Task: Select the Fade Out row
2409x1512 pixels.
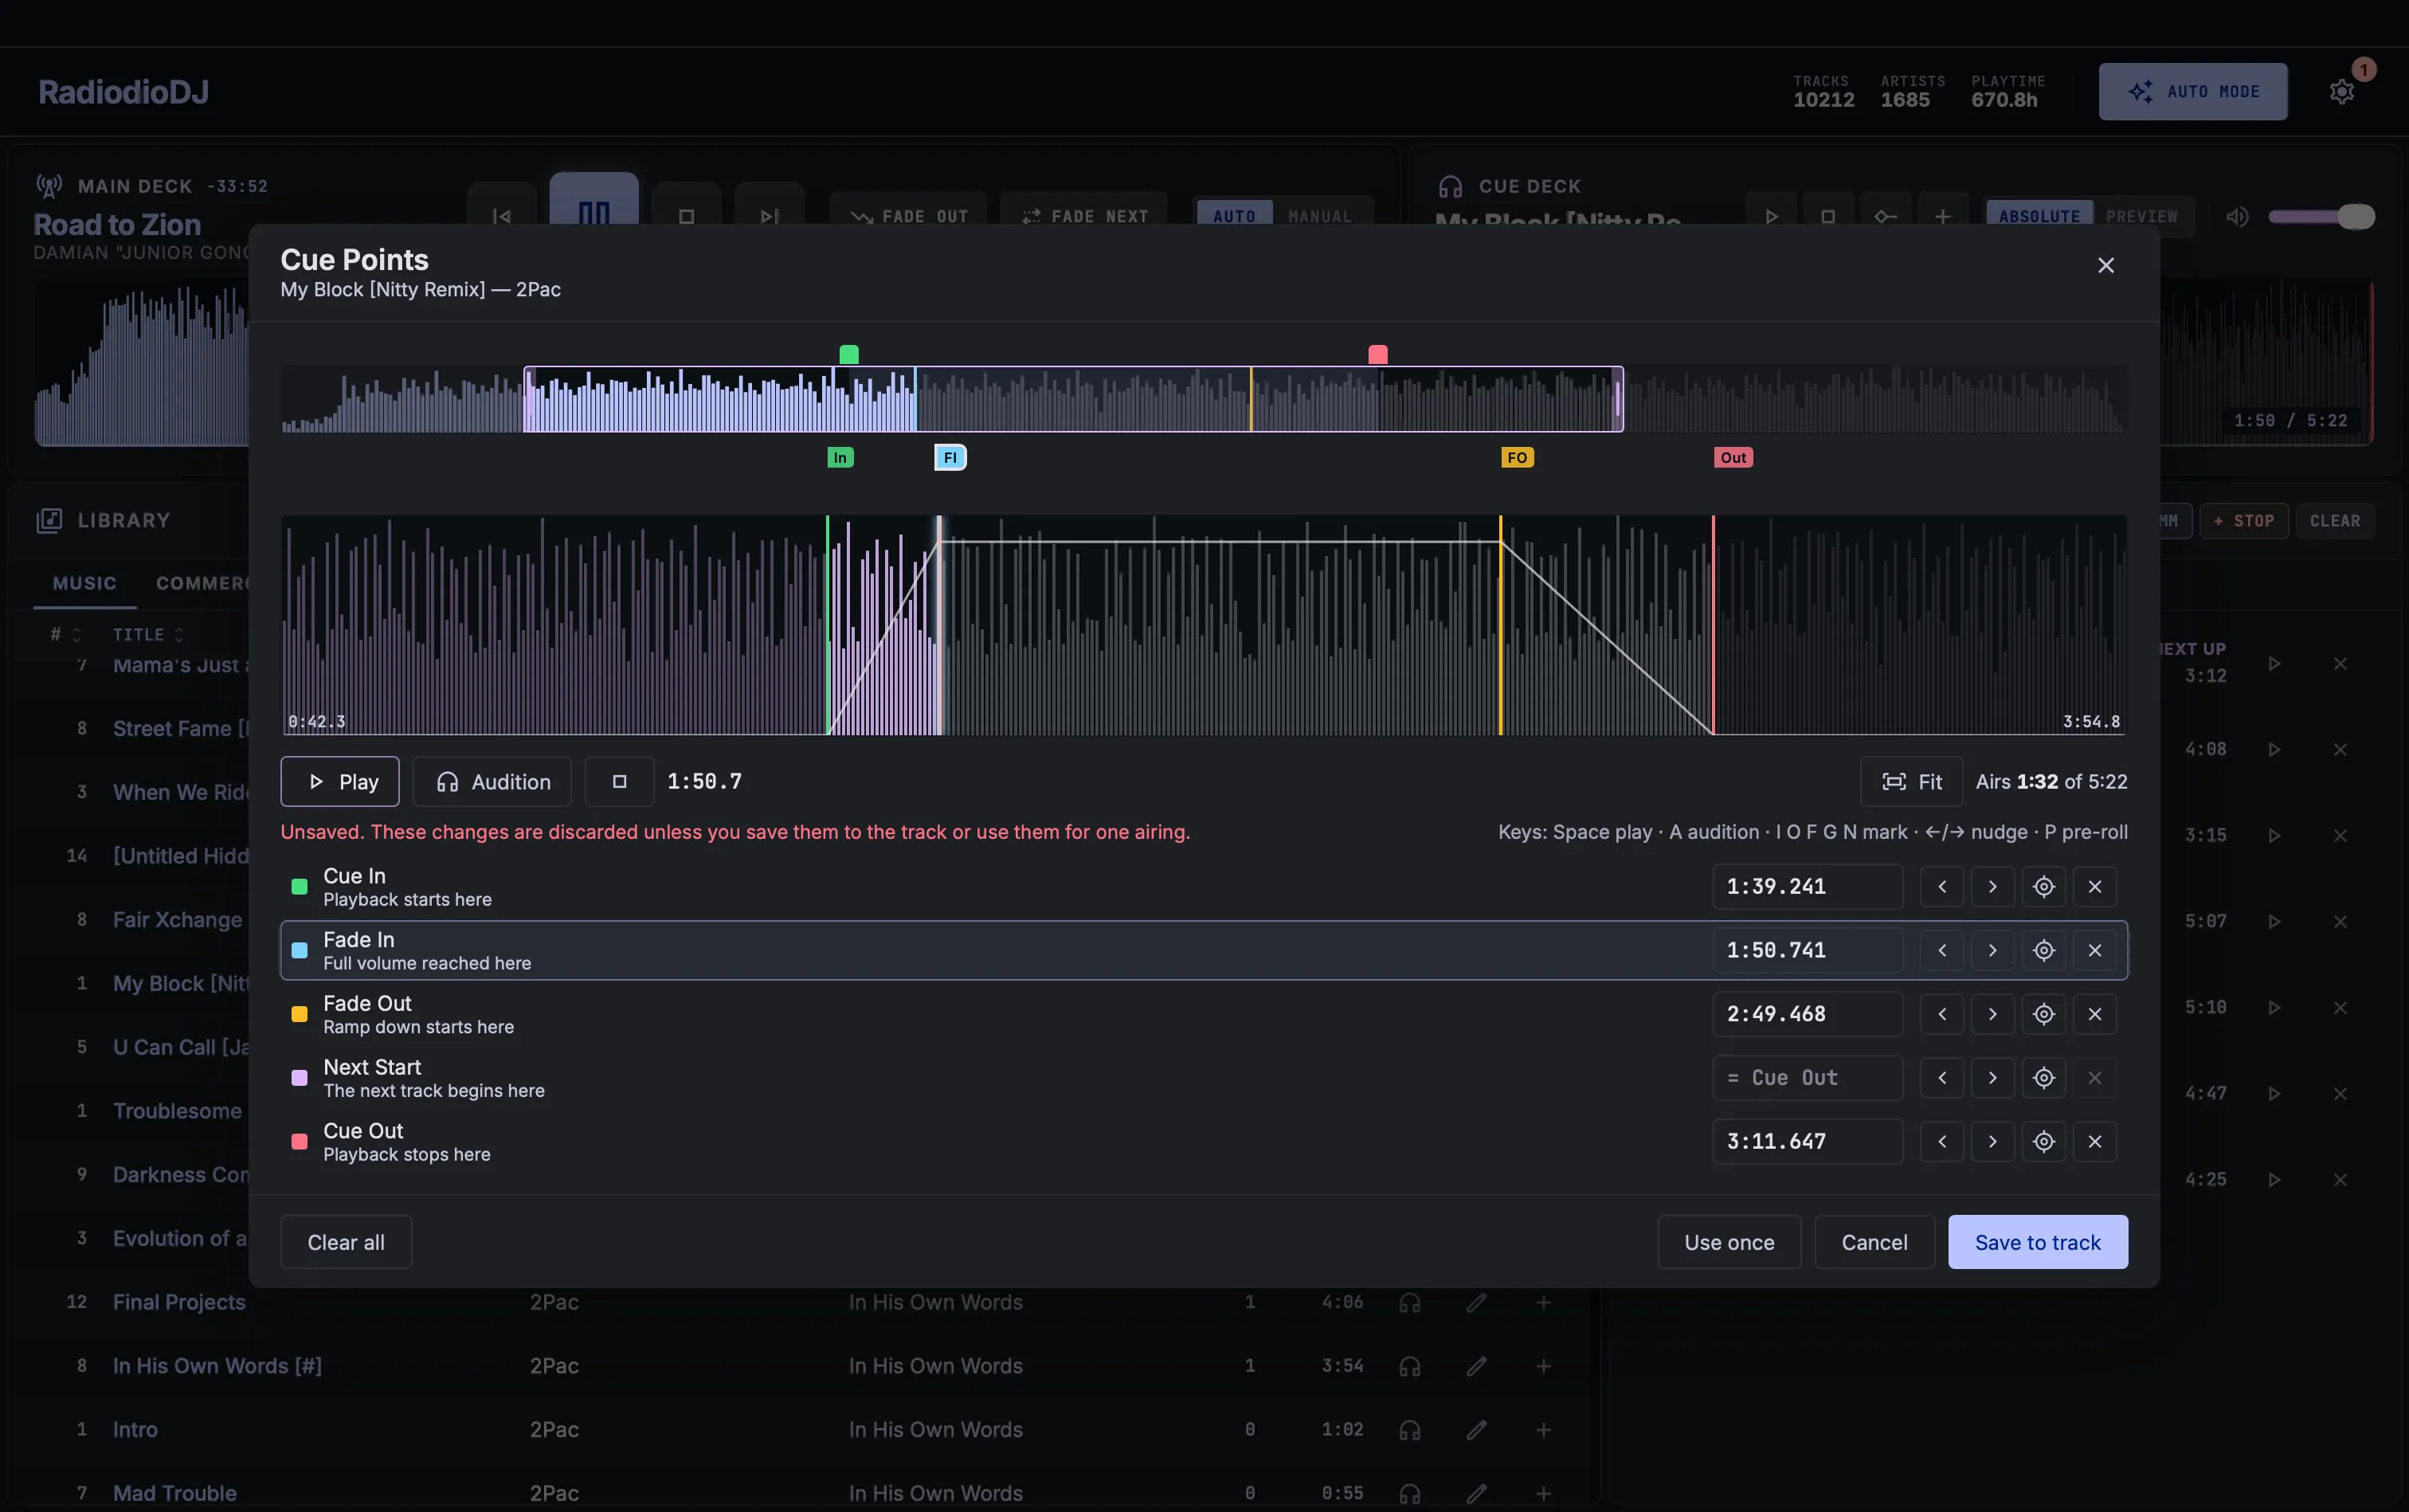Action: point(1203,1014)
